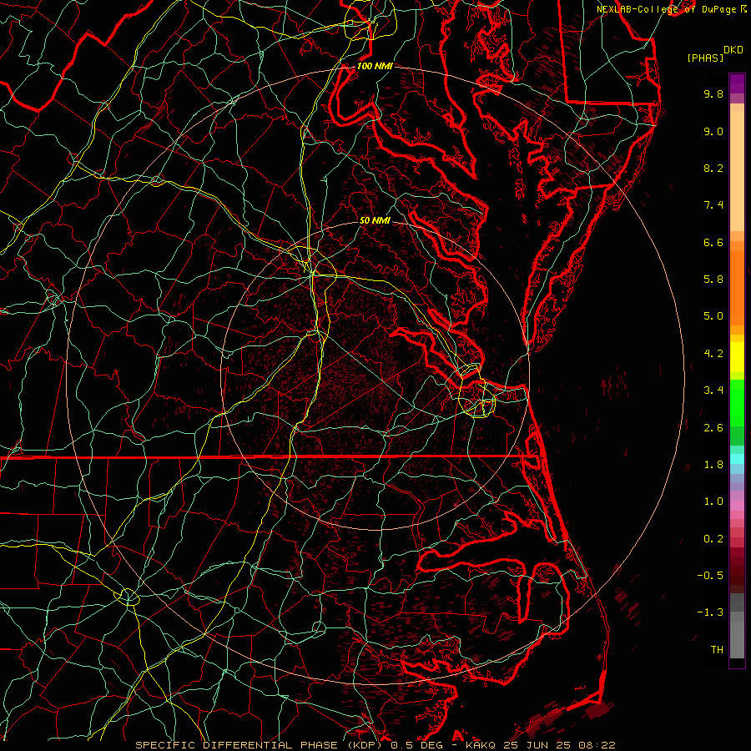Click the yellow band of the color bar

[x=737, y=357]
